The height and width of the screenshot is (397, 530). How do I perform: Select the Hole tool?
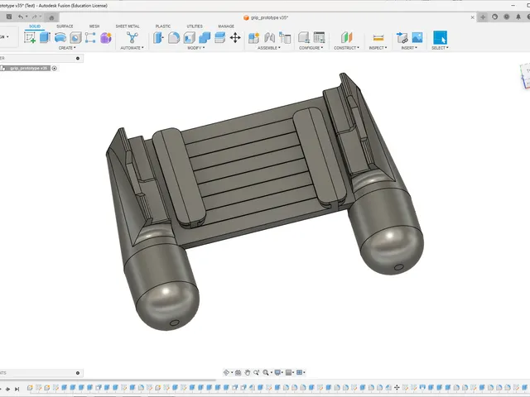point(75,37)
